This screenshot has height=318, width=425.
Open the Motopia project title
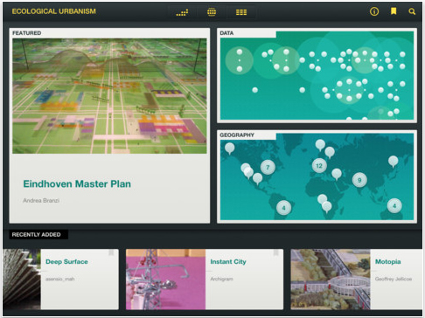click(387, 261)
